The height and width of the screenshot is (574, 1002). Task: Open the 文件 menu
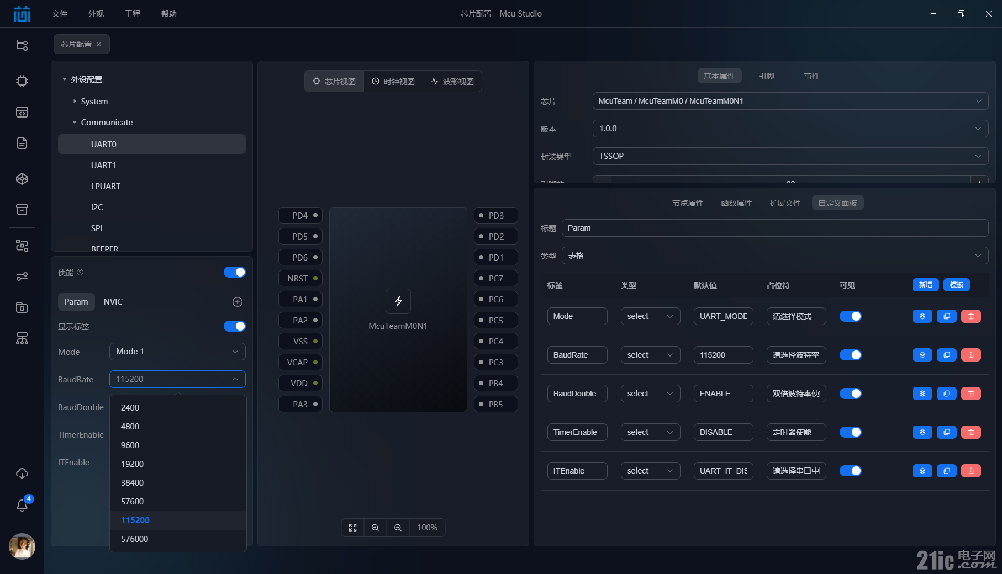(60, 14)
